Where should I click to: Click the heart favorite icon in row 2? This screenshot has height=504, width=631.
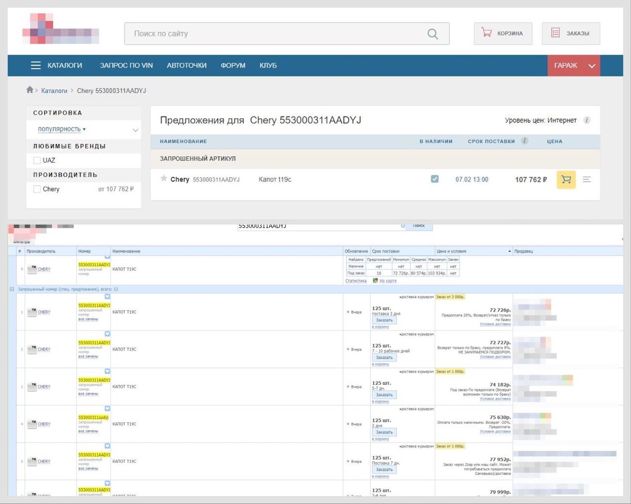click(x=107, y=334)
